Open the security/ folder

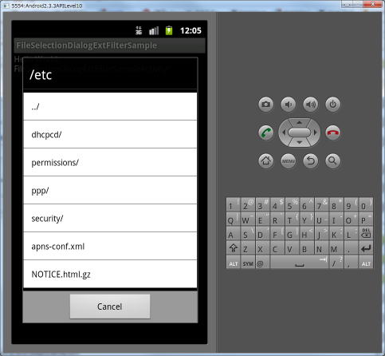point(110,218)
